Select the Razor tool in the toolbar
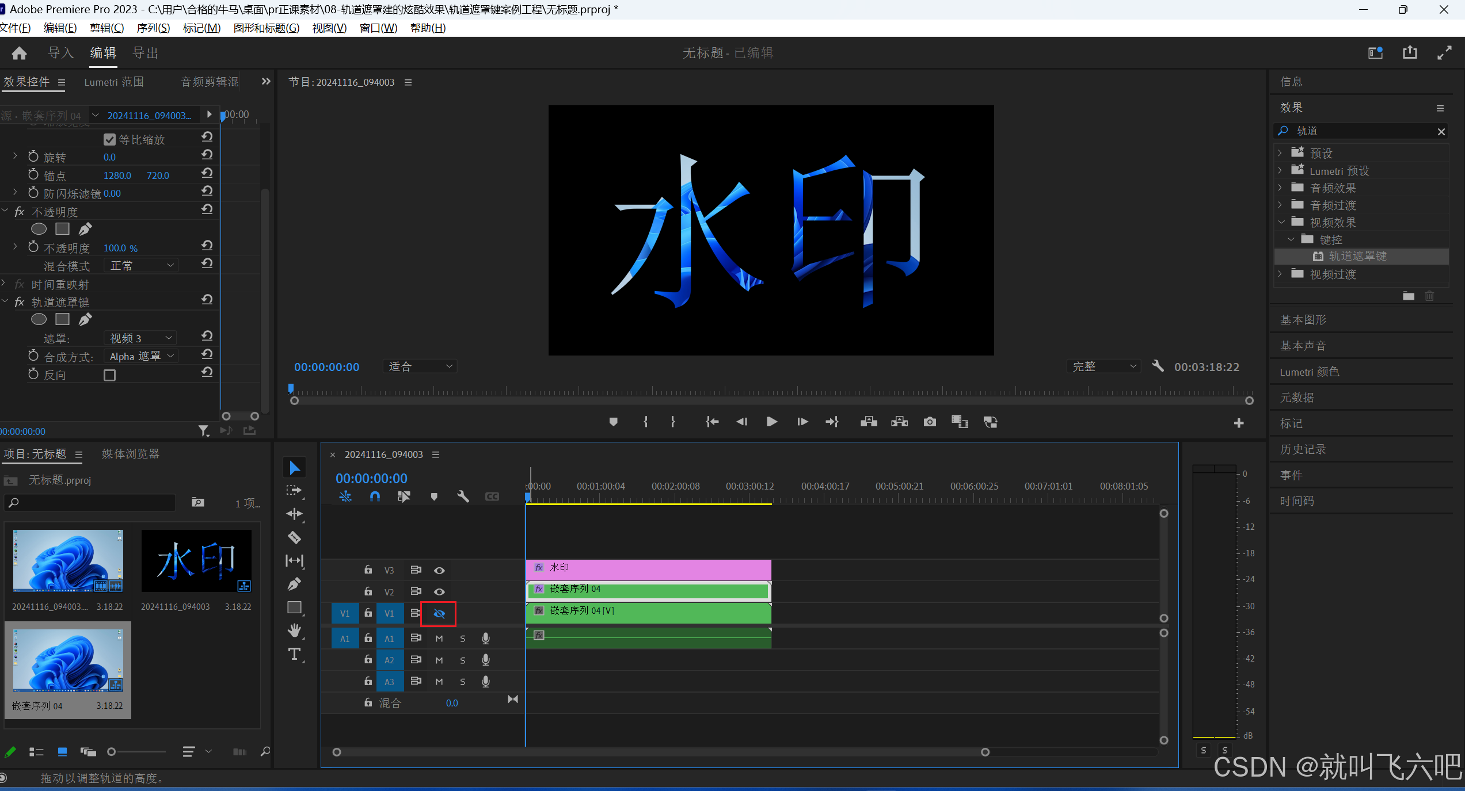This screenshot has width=1465, height=791. click(x=294, y=537)
